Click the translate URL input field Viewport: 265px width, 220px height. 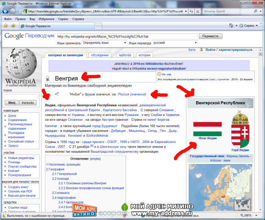[x=127, y=36]
